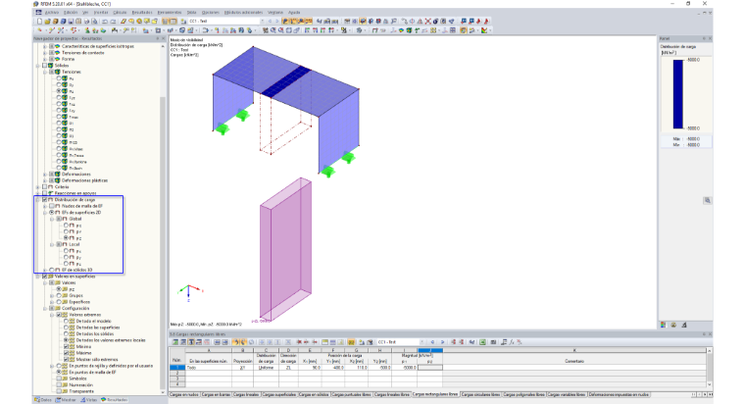Image resolution: width=745 pixels, height=404 pixels.
Task: Select Global pz radio button
Action: click(66, 238)
